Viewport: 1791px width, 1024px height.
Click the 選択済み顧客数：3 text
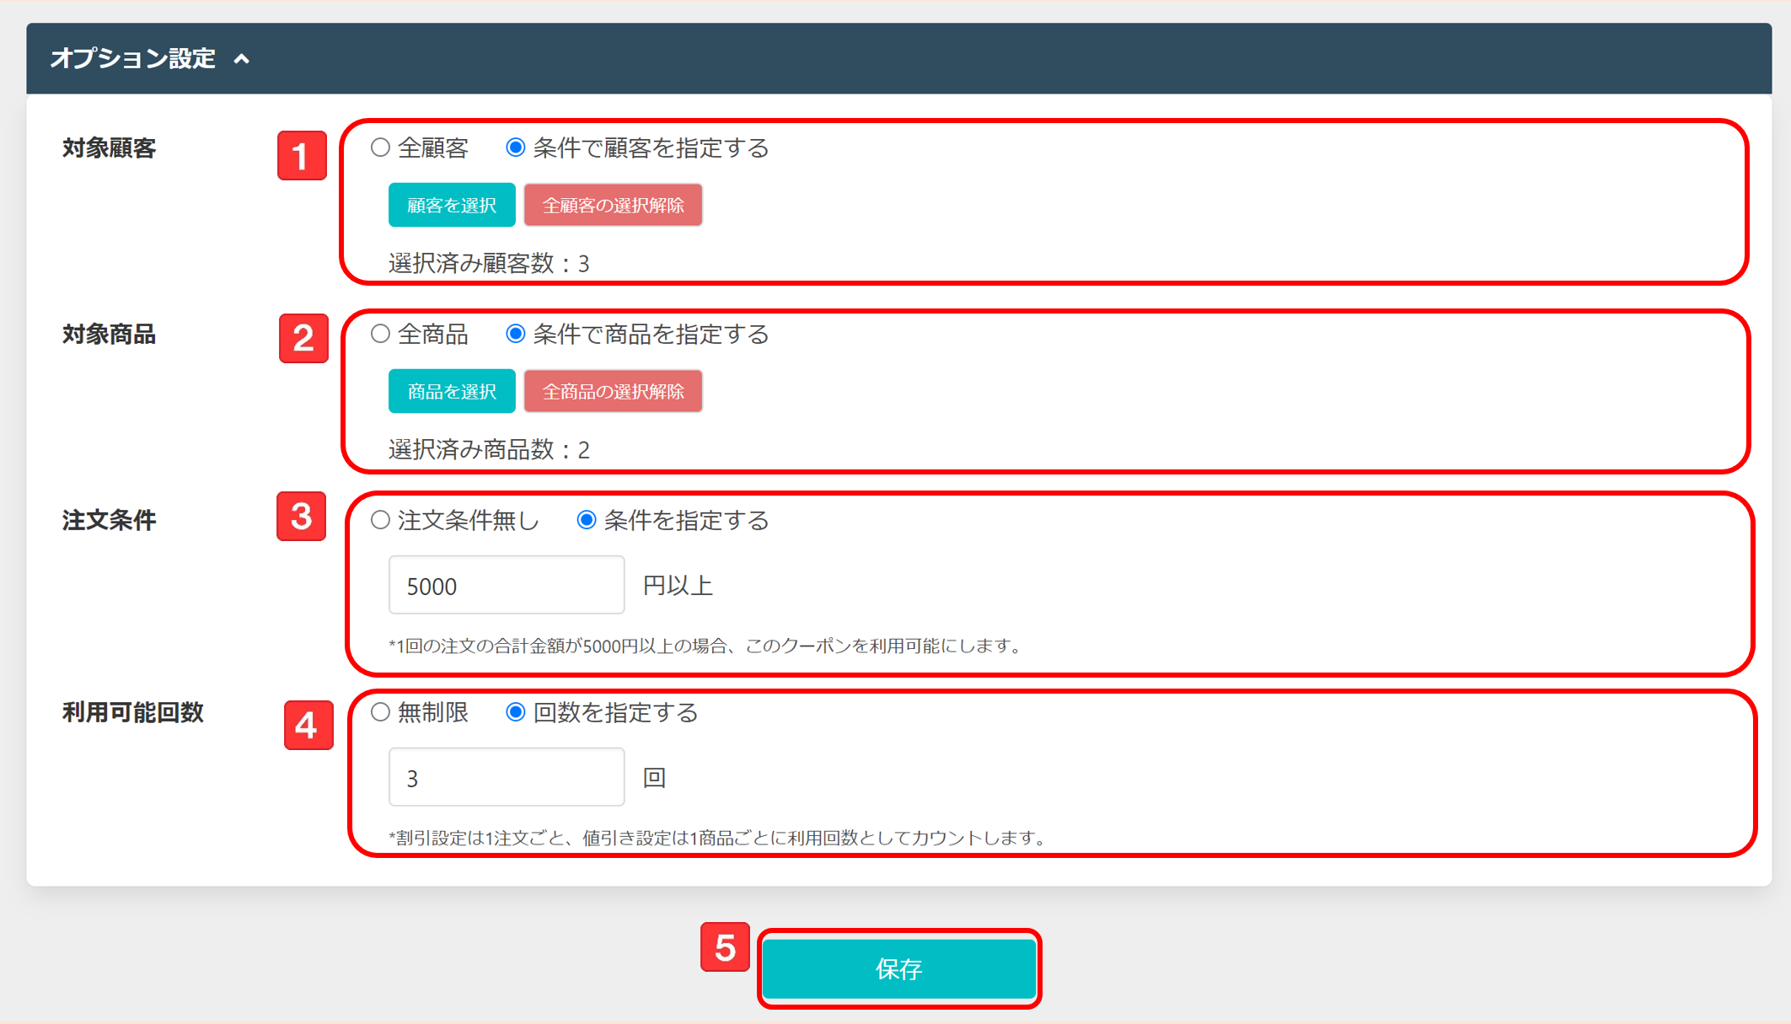pos(489,264)
